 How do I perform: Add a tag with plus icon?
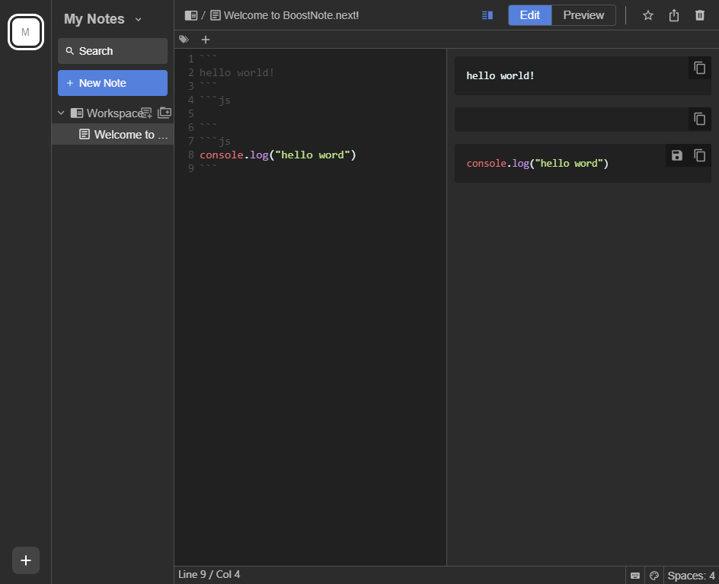coord(206,40)
